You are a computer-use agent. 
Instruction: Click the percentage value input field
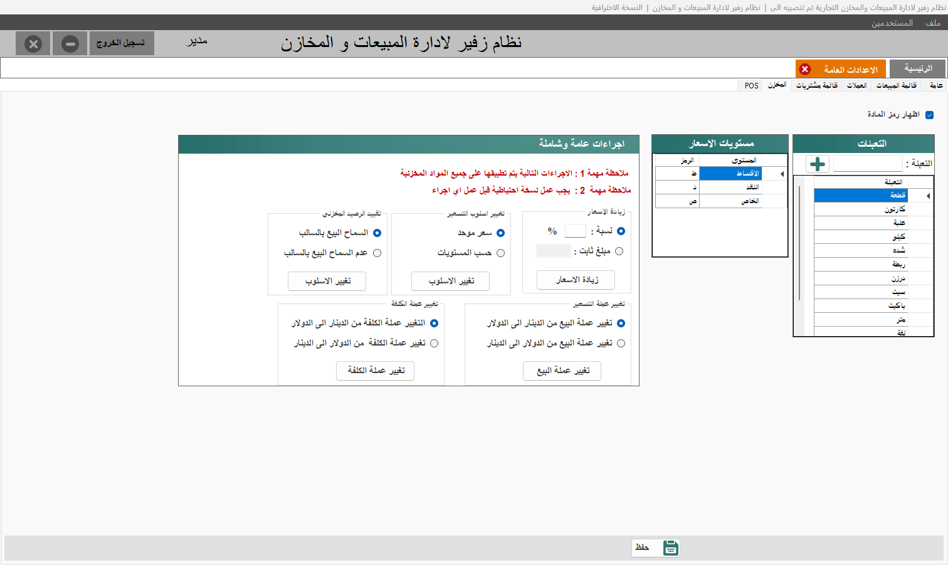point(575,231)
